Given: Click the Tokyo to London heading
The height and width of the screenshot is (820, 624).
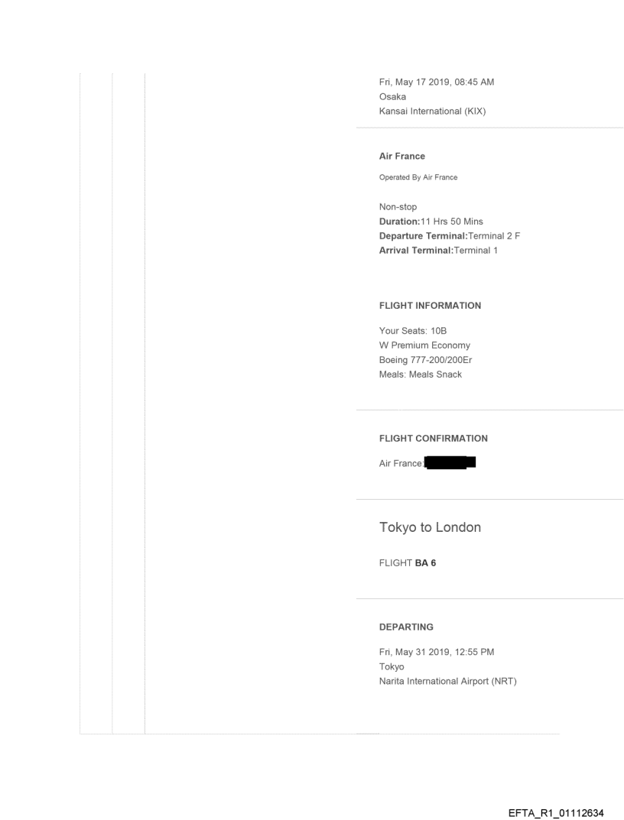Looking at the screenshot, I should [x=430, y=527].
